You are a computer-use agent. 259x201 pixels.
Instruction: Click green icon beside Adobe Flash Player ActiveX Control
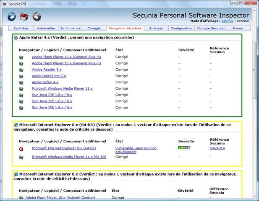(21, 198)
